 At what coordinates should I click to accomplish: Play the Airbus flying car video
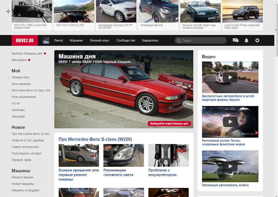coord(230,166)
